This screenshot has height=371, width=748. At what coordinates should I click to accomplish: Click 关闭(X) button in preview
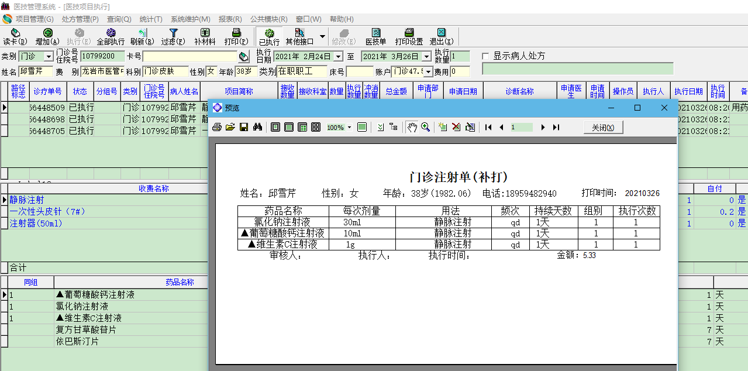(x=603, y=128)
